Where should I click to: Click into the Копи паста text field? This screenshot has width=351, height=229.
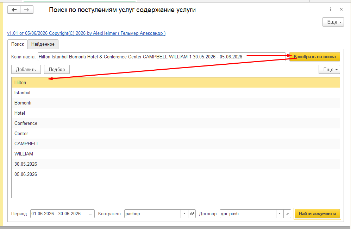point(162,57)
